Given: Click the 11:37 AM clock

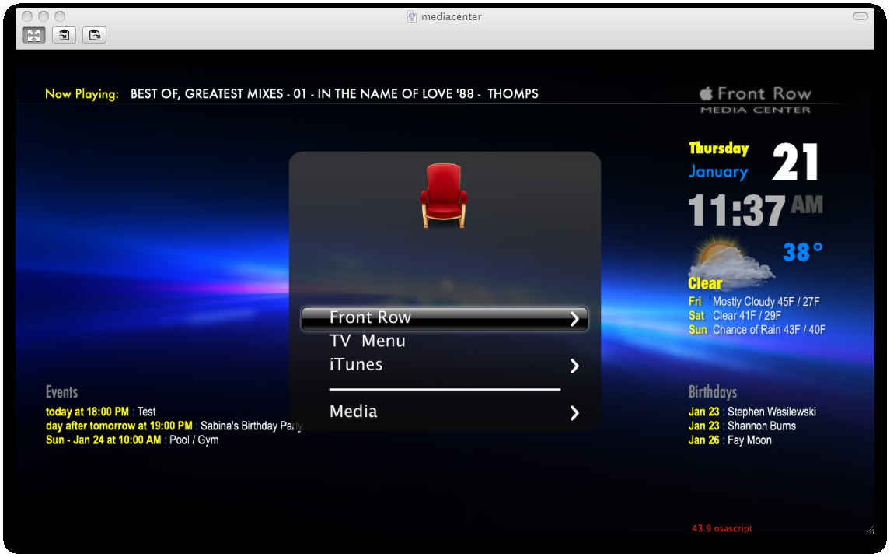Looking at the screenshot, I should click(756, 209).
